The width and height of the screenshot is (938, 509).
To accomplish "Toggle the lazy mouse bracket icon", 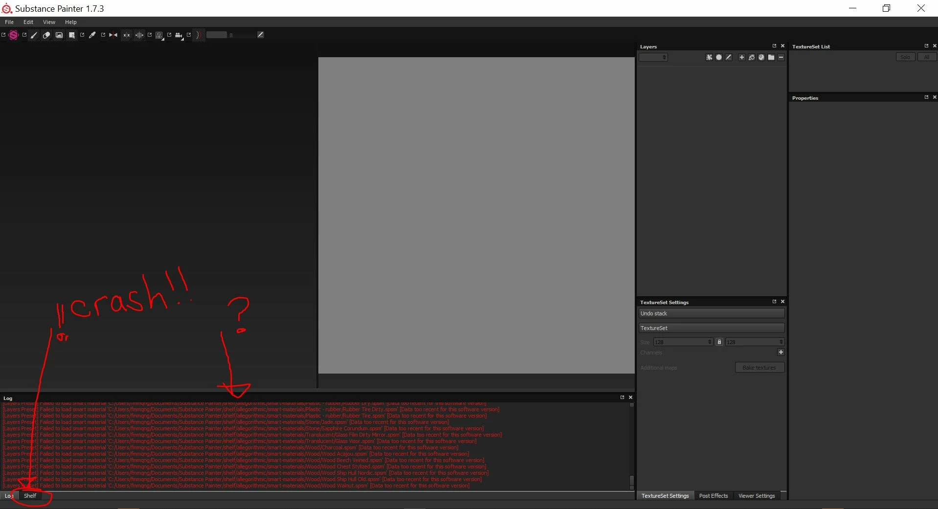I will (198, 35).
